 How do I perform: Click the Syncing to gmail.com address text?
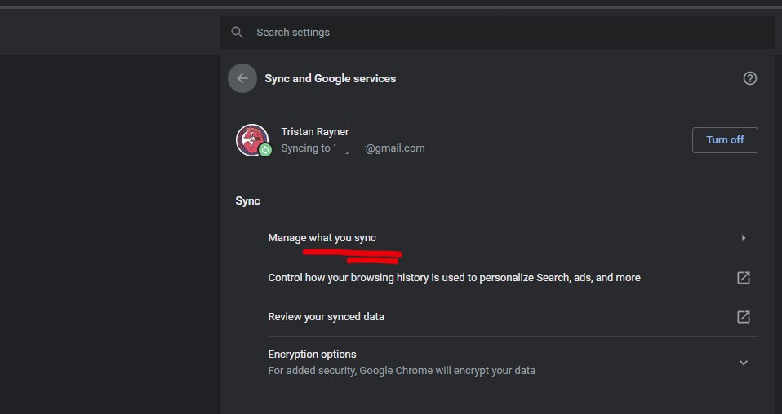click(353, 148)
